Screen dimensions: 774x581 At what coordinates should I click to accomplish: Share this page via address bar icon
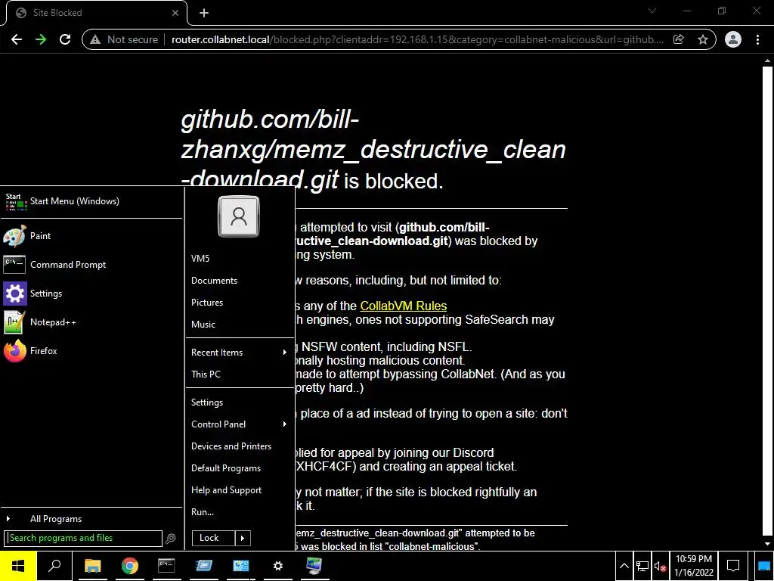point(679,39)
